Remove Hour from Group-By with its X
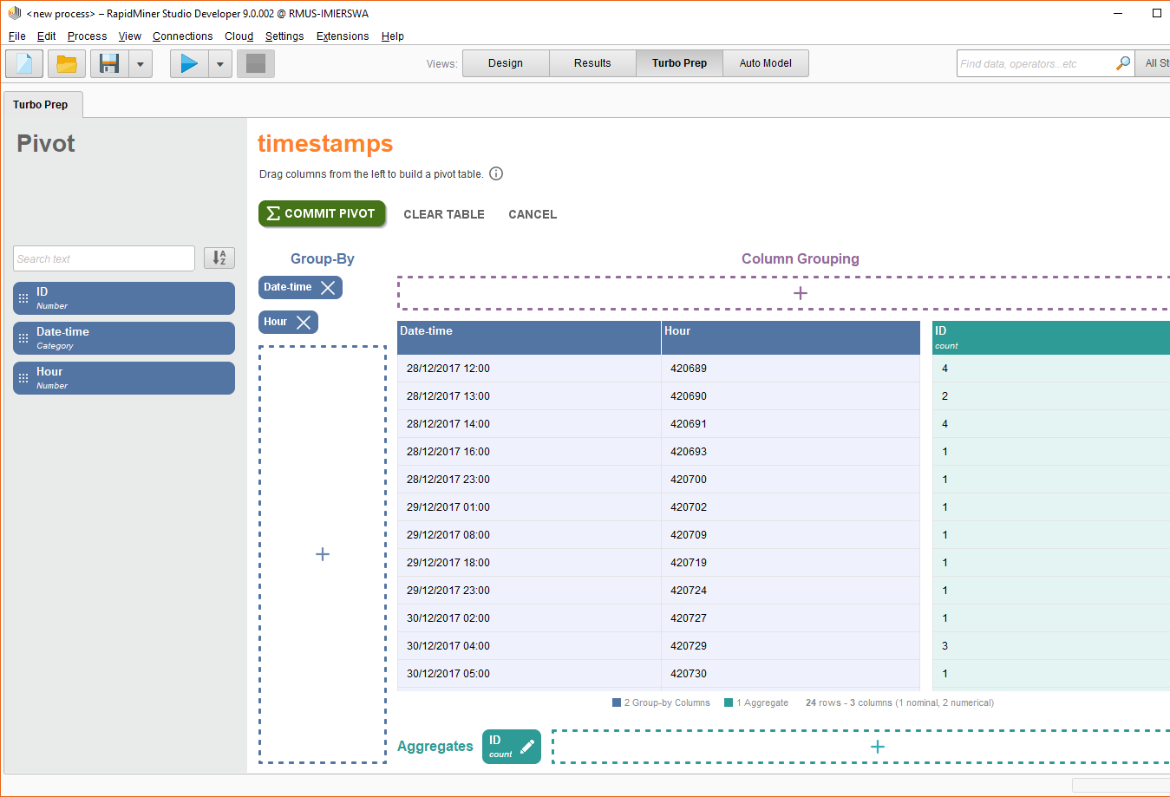Image resolution: width=1170 pixels, height=797 pixels. click(x=304, y=322)
